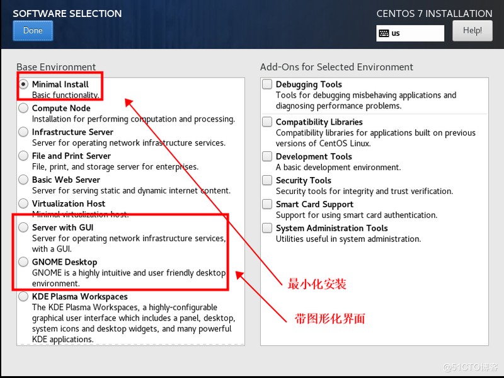Select KDE Plasma Workspaces option

coord(23,296)
